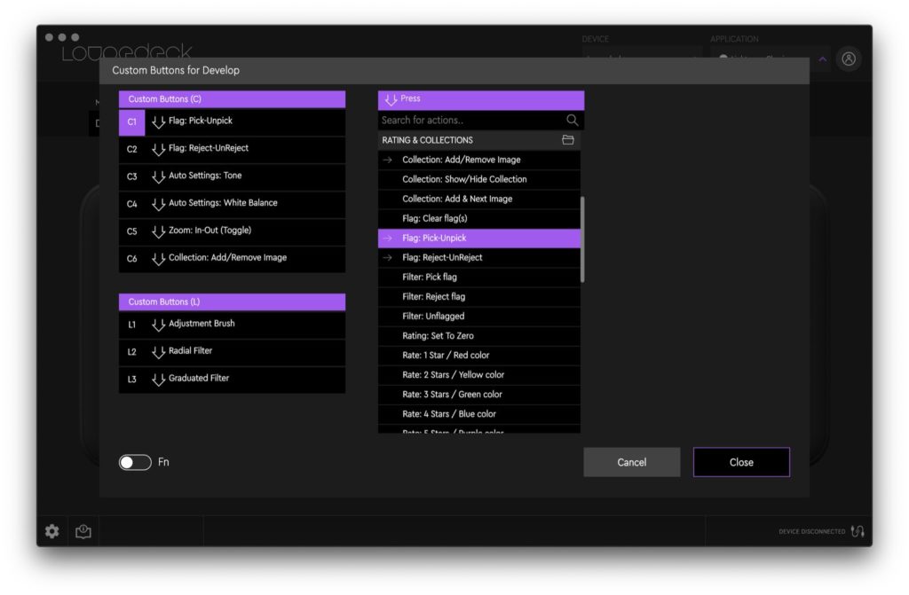The height and width of the screenshot is (595, 909).
Task: Click press arrow icon on C4 row
Action: pyautogui.click(x=158, y=204)
